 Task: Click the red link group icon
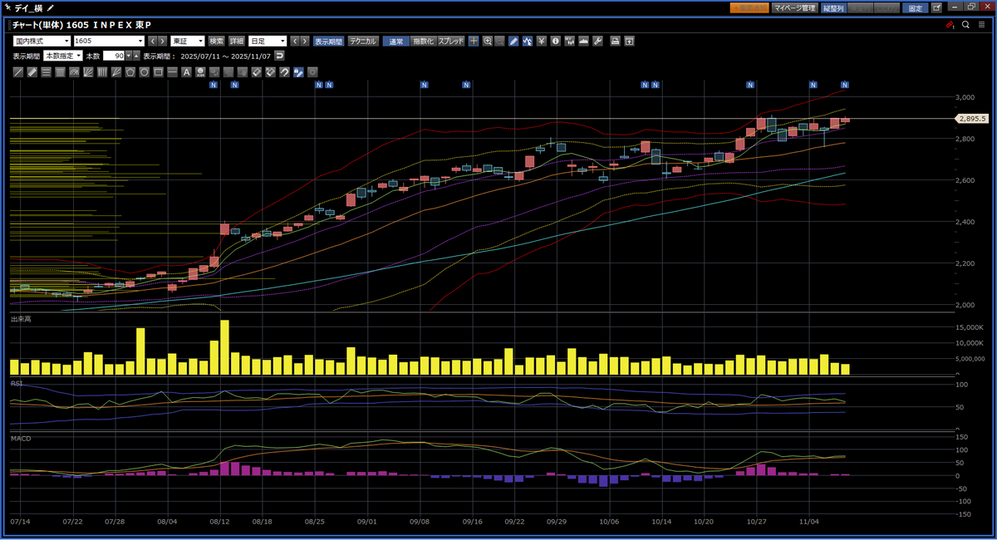pos(950,25)
